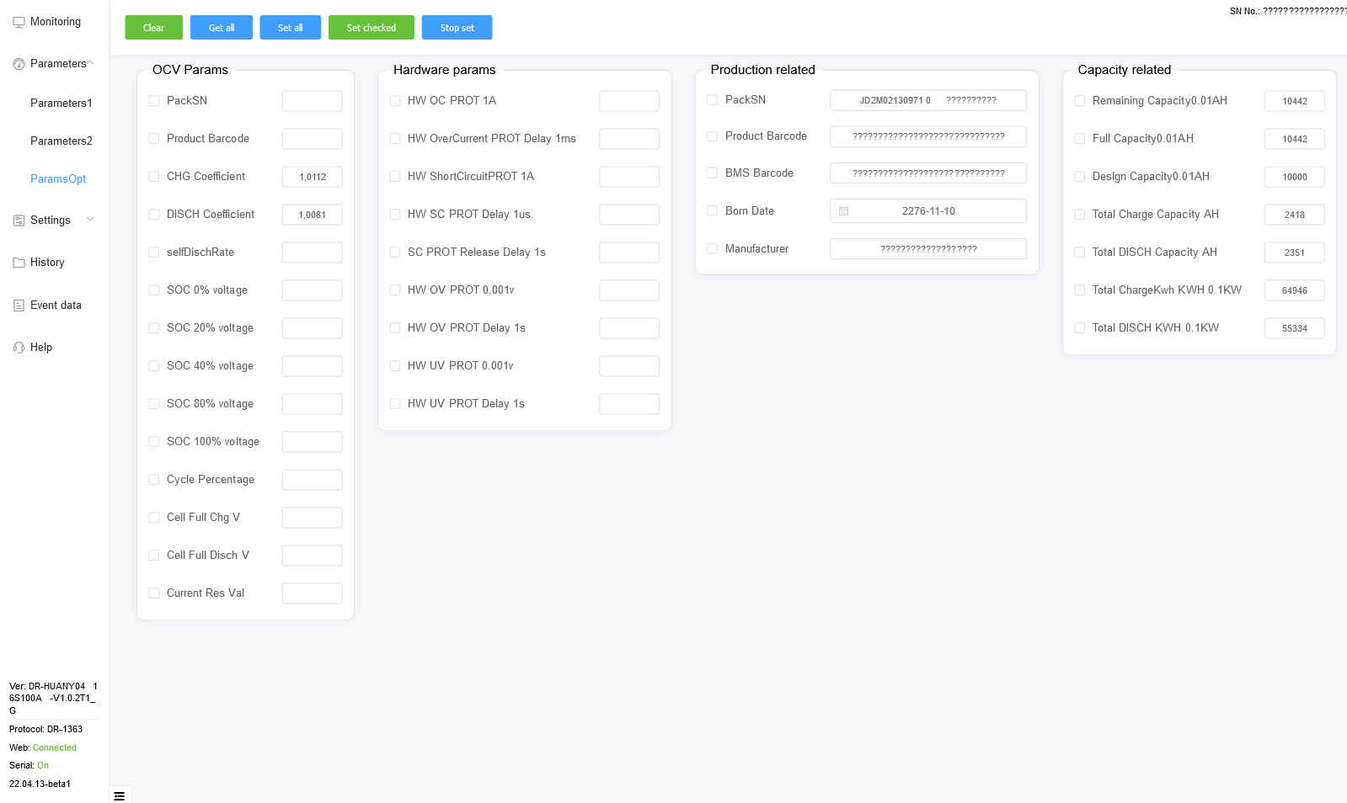The image size is (1347, 803).
Task: Open the History section
Action: click(x=47, y=263)
